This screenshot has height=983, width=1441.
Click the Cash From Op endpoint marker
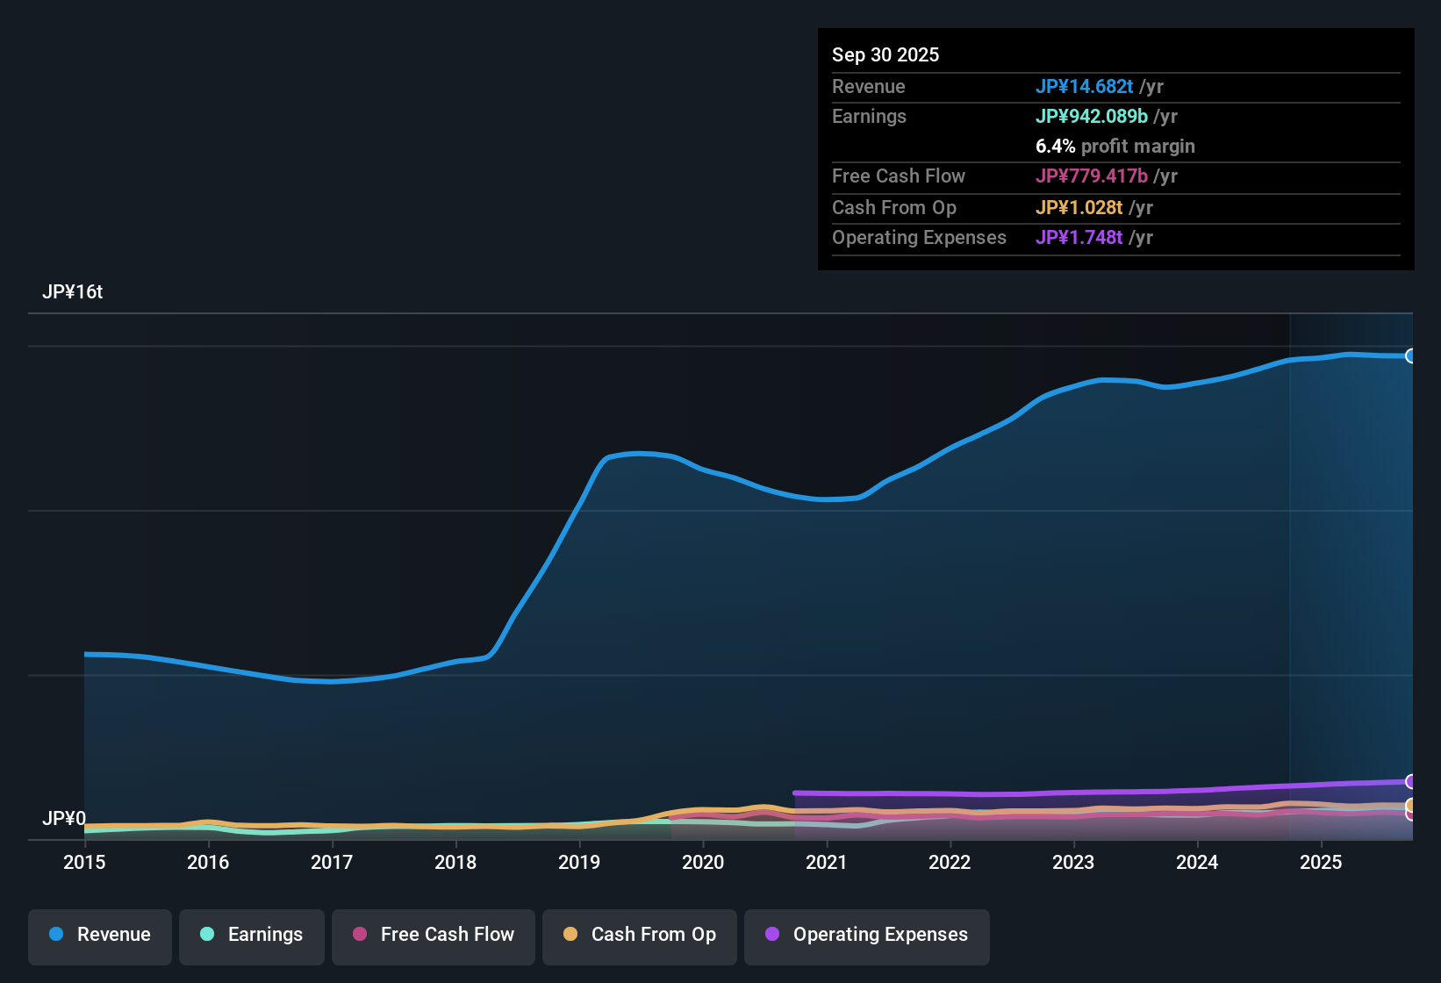point(1410,806)
